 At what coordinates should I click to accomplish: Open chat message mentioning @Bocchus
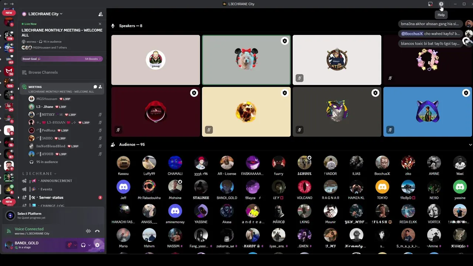point(431,34)
